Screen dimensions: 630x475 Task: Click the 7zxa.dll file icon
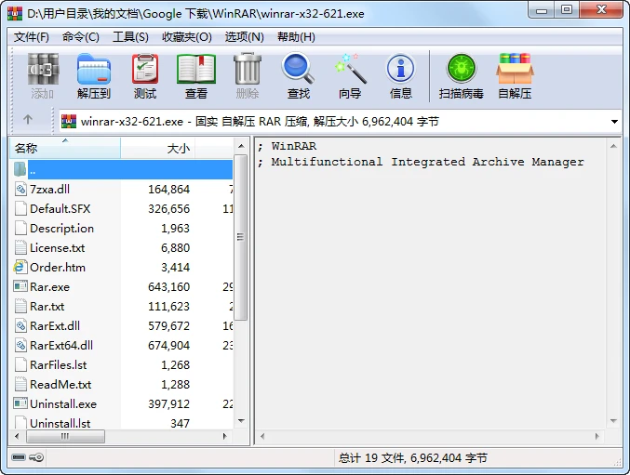click(x=20, y=189)
